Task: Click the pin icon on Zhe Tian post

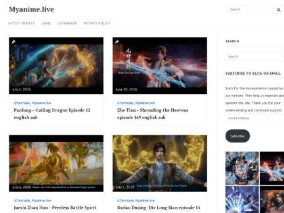Action: click(x=117, y=42)
